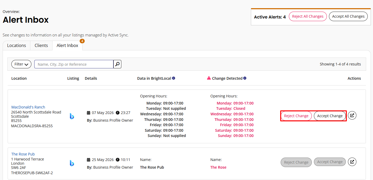Image resolution: width=373 pixels, height=180 pixels.
Task: Reject Change for MacDonald's Ranch
Action: [x=296, y=116]
